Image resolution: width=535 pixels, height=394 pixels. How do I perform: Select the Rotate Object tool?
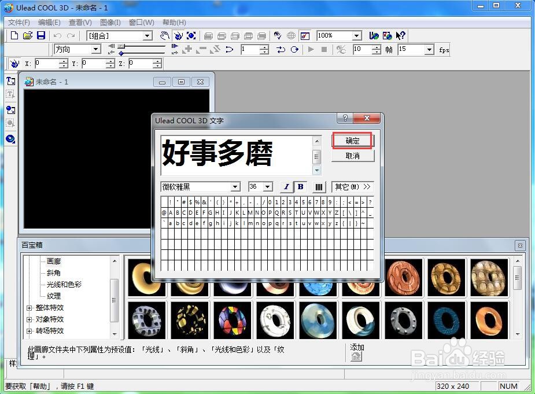(178, 35)
